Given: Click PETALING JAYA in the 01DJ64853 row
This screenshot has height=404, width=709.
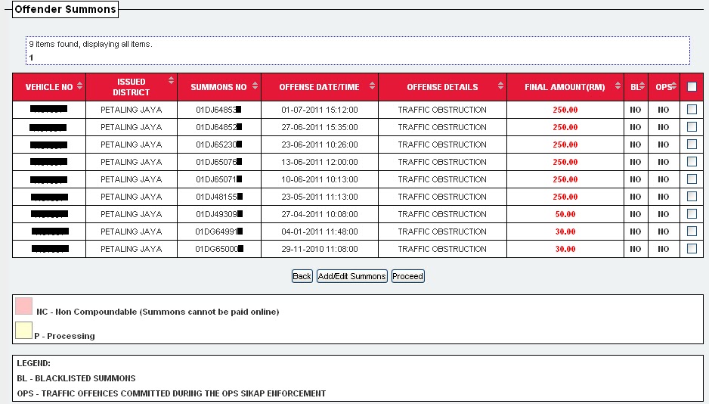Looking at the screenshot, I should pos(131,110).
